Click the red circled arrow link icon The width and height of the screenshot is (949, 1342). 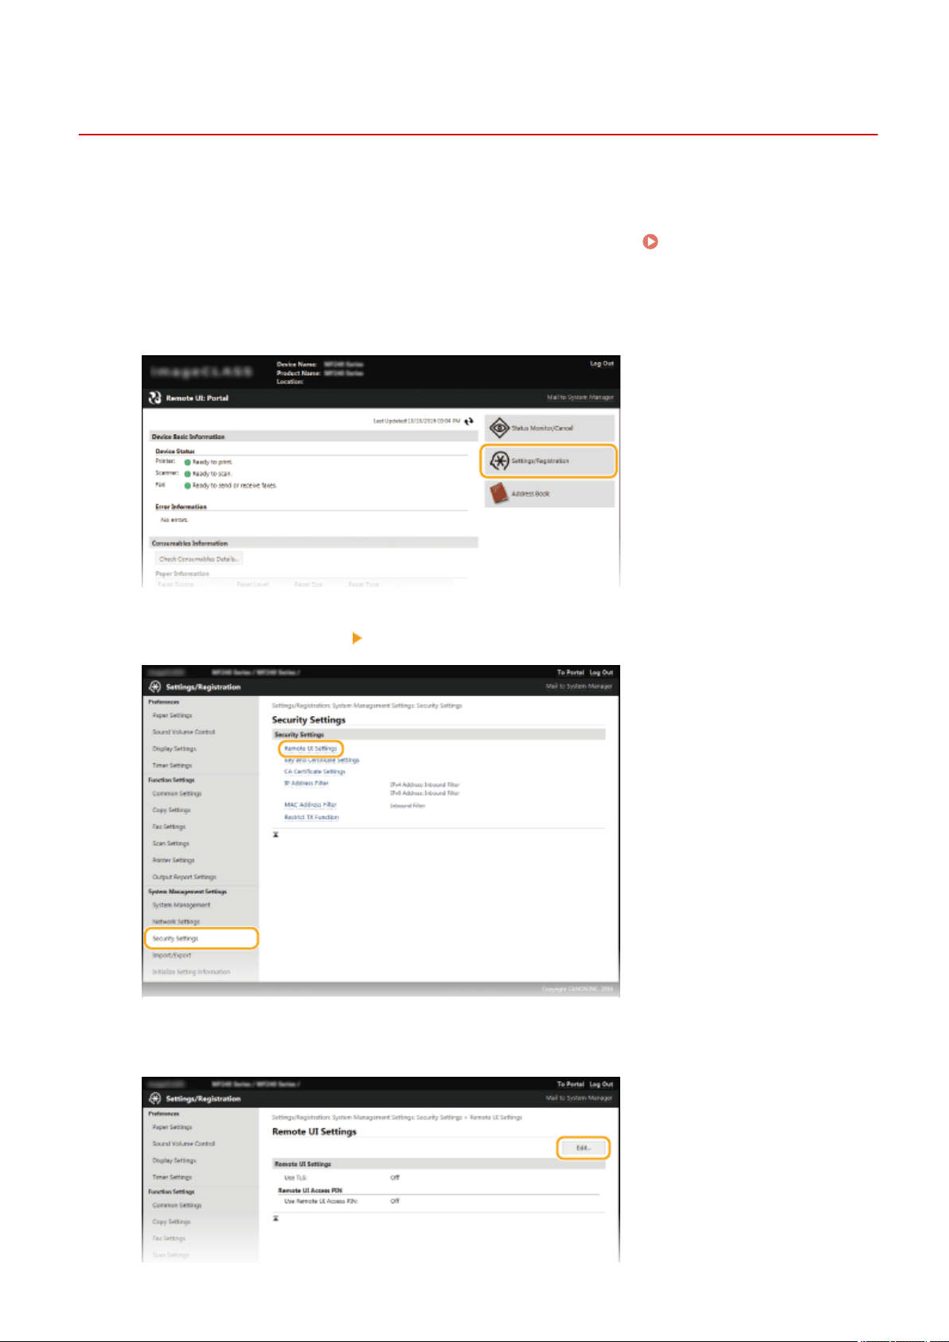(x=650, y=241)
